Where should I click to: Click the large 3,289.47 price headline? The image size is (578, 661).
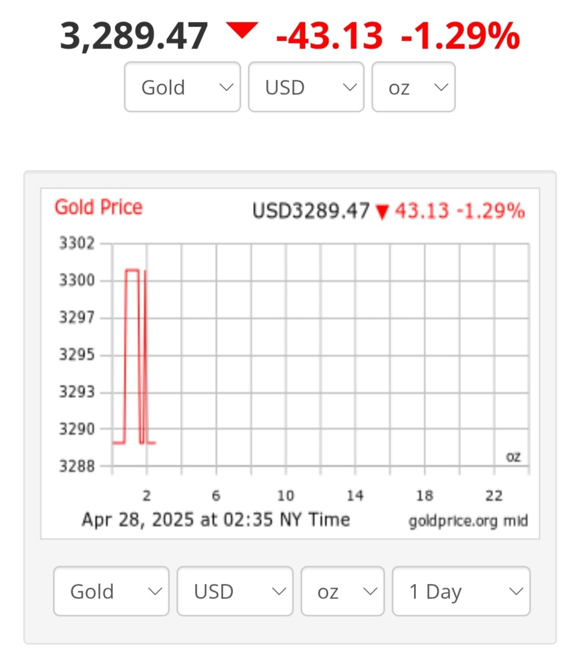point(134,36)
